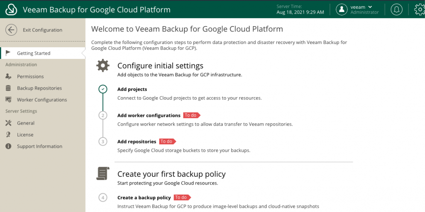425x212 pixels.
Task: Open Worker Configurations page
Action: (42, 100)
